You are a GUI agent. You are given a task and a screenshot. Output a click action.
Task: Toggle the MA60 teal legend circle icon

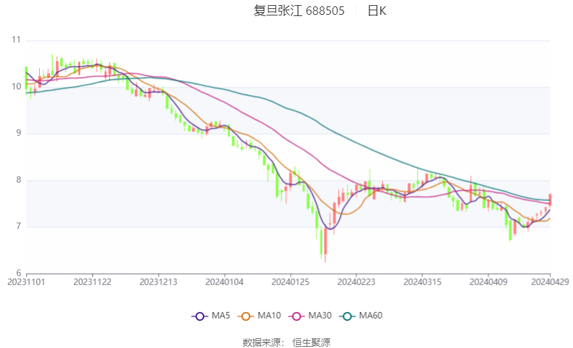pos(347,316)
